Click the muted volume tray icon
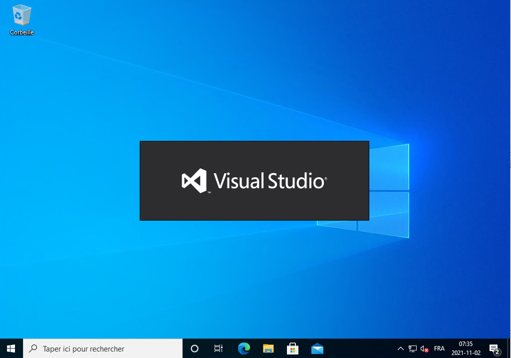 tap(425, 349)
